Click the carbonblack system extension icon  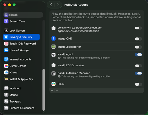(x=53, y=28)
